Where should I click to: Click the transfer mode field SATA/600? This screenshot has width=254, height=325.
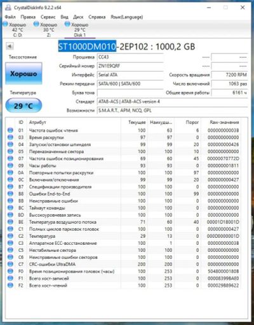point(130,84)
